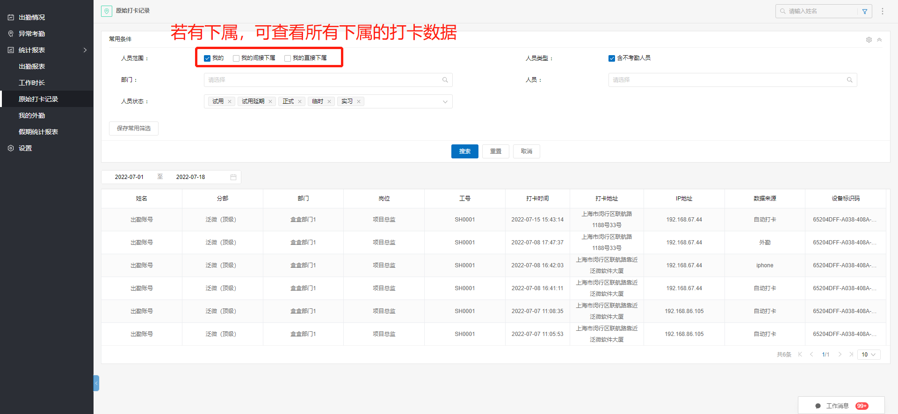This screenshot has width=898, height=414.
Task: Click the blue 搜索 button
Action: (465, 151)
